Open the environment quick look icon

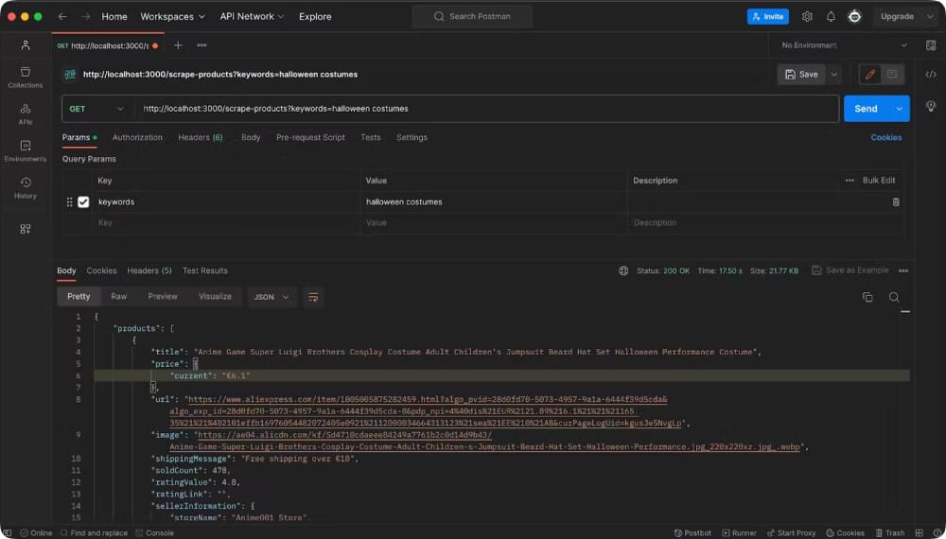(930, 45)
